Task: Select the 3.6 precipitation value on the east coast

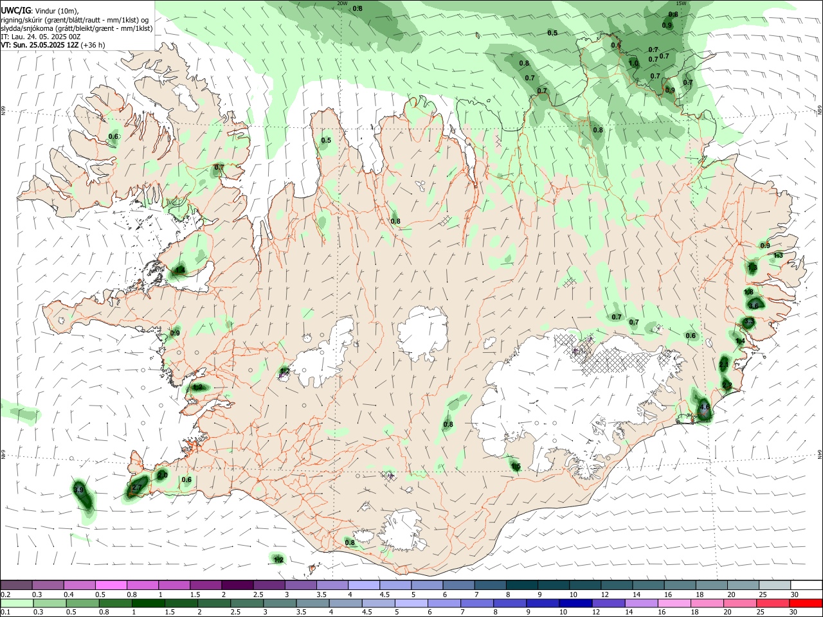Action: coord(754,306)
